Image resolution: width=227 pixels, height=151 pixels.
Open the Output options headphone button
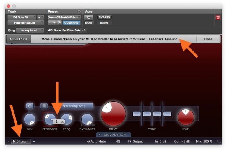tap(135, 142)
